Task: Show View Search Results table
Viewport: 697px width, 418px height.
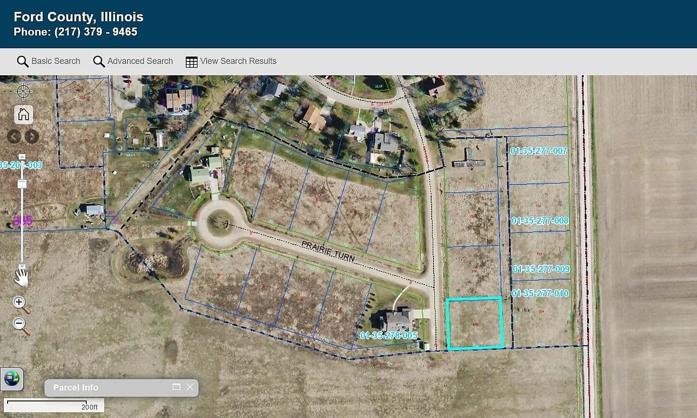Action: coord(231,62)
